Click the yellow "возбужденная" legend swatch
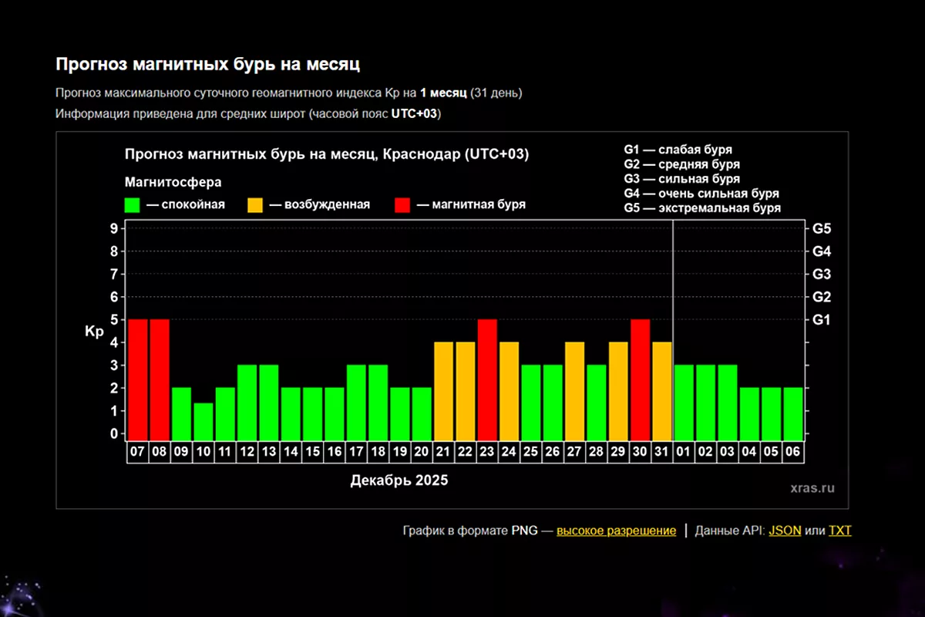This screenshot has width=925, height=617. pyautogui.click(x=254, y=205)
